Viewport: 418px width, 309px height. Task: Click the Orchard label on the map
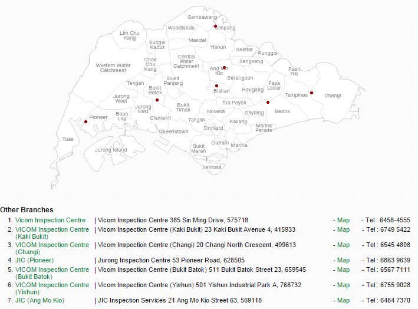pyautogui.click(x=213, y=128)
